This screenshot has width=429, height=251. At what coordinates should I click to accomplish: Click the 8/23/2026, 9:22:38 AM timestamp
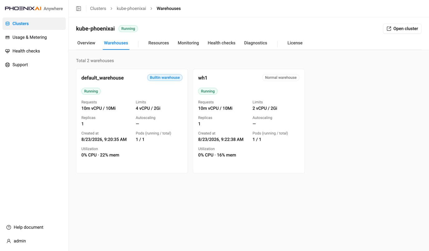(x=221, y=140)
